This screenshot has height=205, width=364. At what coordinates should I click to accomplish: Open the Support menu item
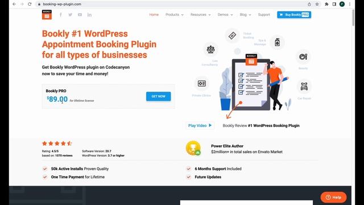264,15
